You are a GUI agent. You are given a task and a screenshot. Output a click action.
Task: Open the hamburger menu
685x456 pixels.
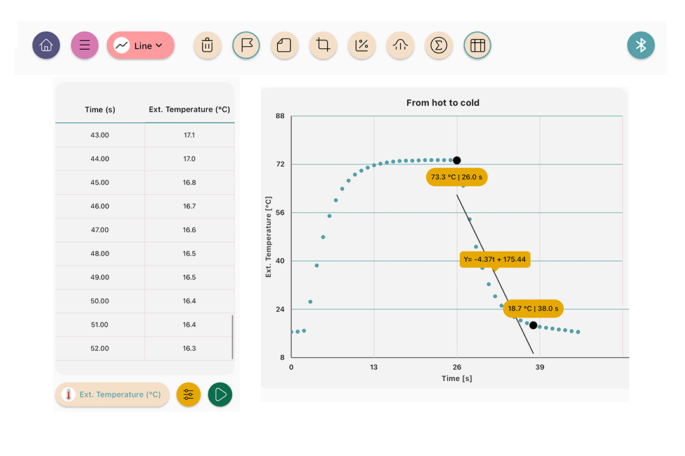[x=84, y=46]
